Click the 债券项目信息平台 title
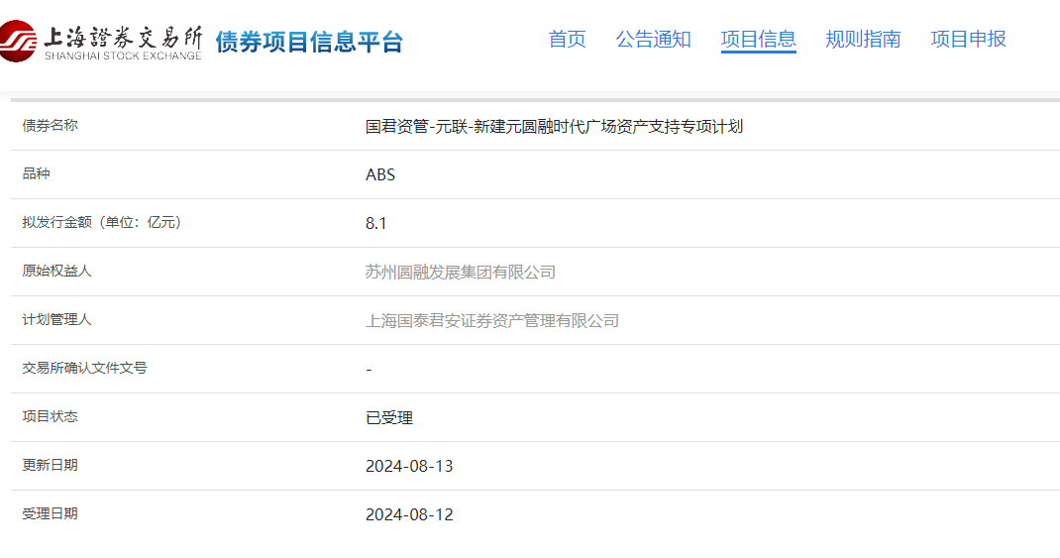 [x=309, y=42]
